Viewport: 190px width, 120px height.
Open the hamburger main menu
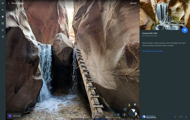point(3,3)
